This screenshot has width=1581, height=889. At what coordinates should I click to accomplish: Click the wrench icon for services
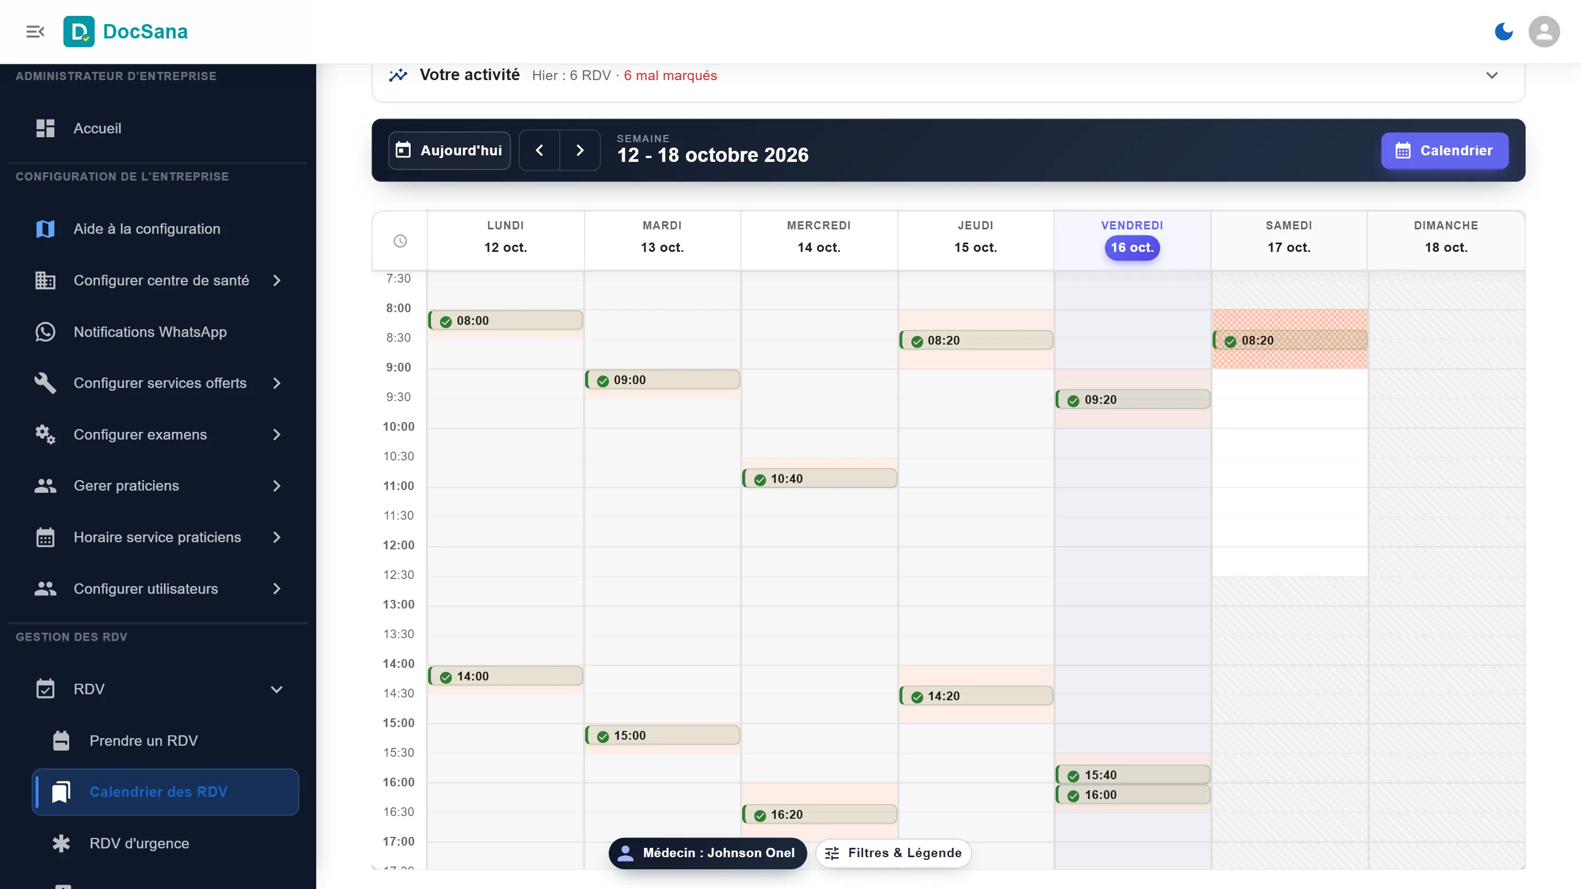click(45, 383)
